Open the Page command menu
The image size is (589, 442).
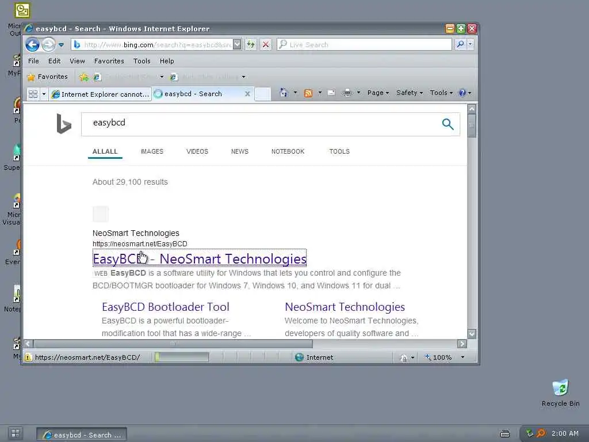coord(378,93)
